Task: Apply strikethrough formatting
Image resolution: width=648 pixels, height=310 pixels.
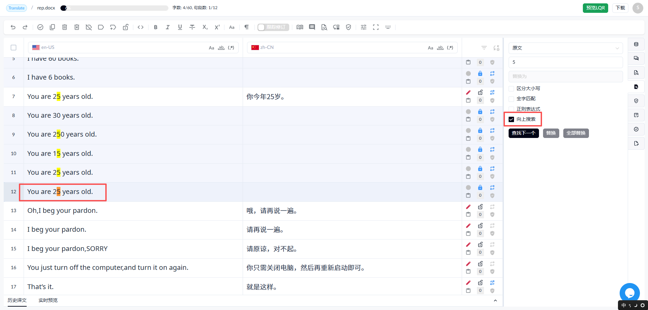Action: [192, 27]
